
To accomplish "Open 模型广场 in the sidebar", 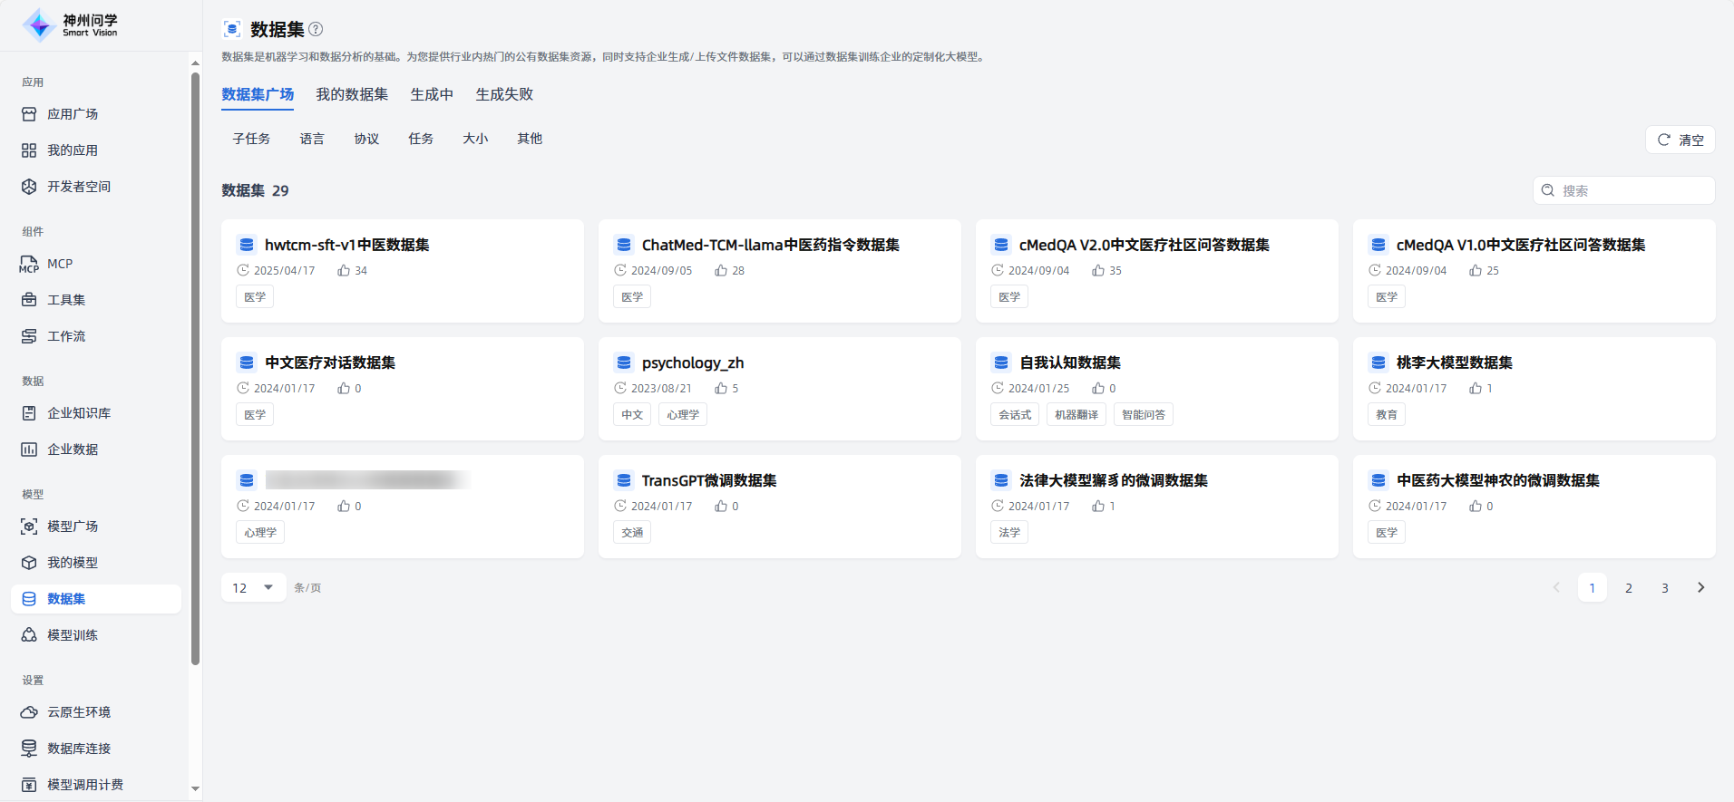I will (72, 527).
